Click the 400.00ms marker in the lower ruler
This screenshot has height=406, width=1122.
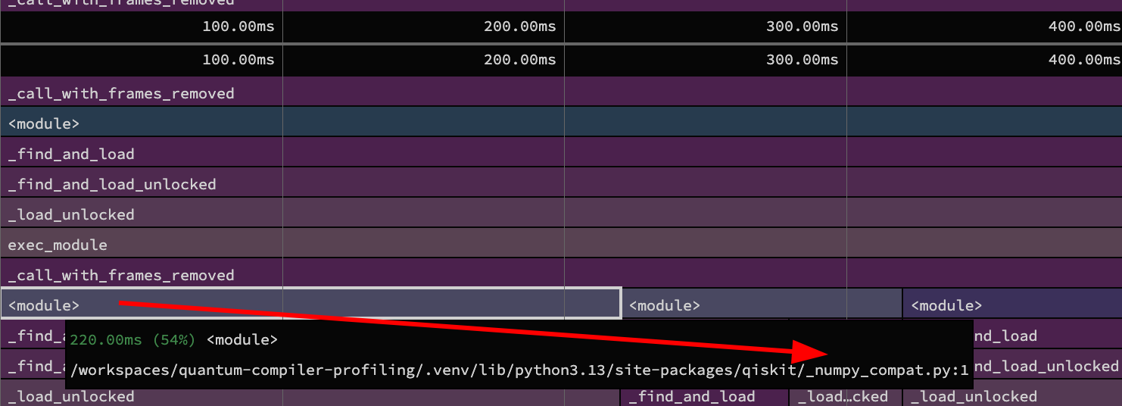[1084, 59]
